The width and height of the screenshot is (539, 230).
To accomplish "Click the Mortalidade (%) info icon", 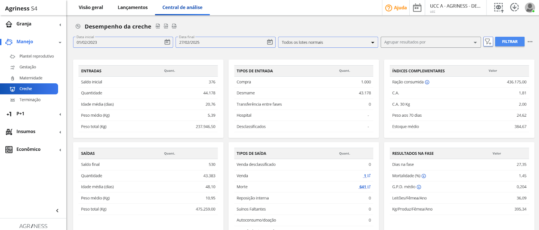I will [424, 176].
